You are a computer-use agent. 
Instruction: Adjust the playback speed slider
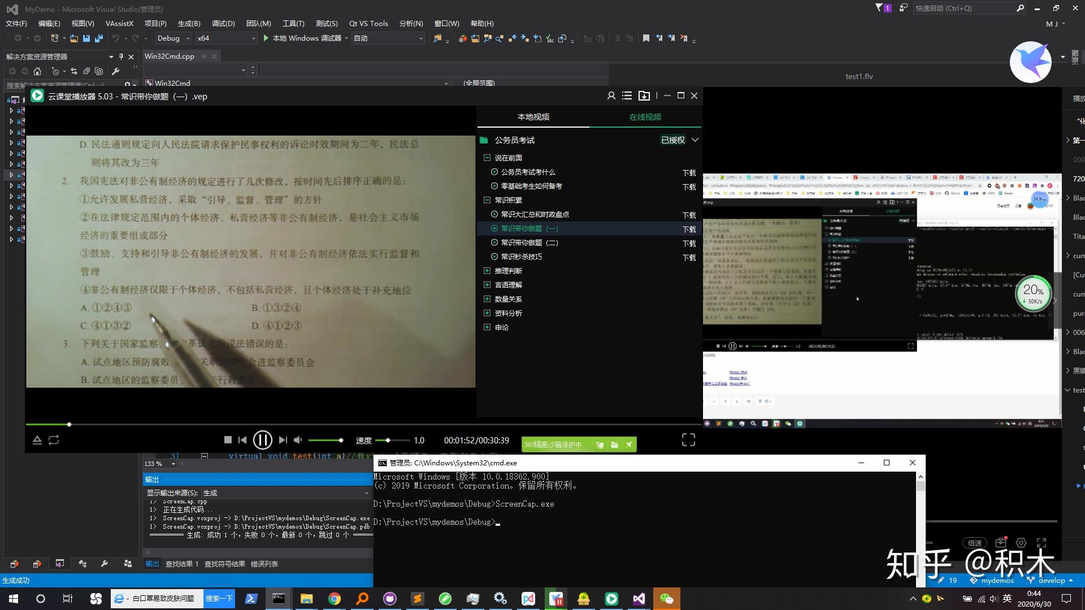388,440
